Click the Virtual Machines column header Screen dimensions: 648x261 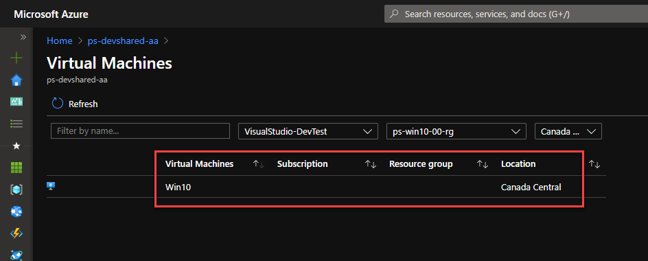tap(199, 163)
